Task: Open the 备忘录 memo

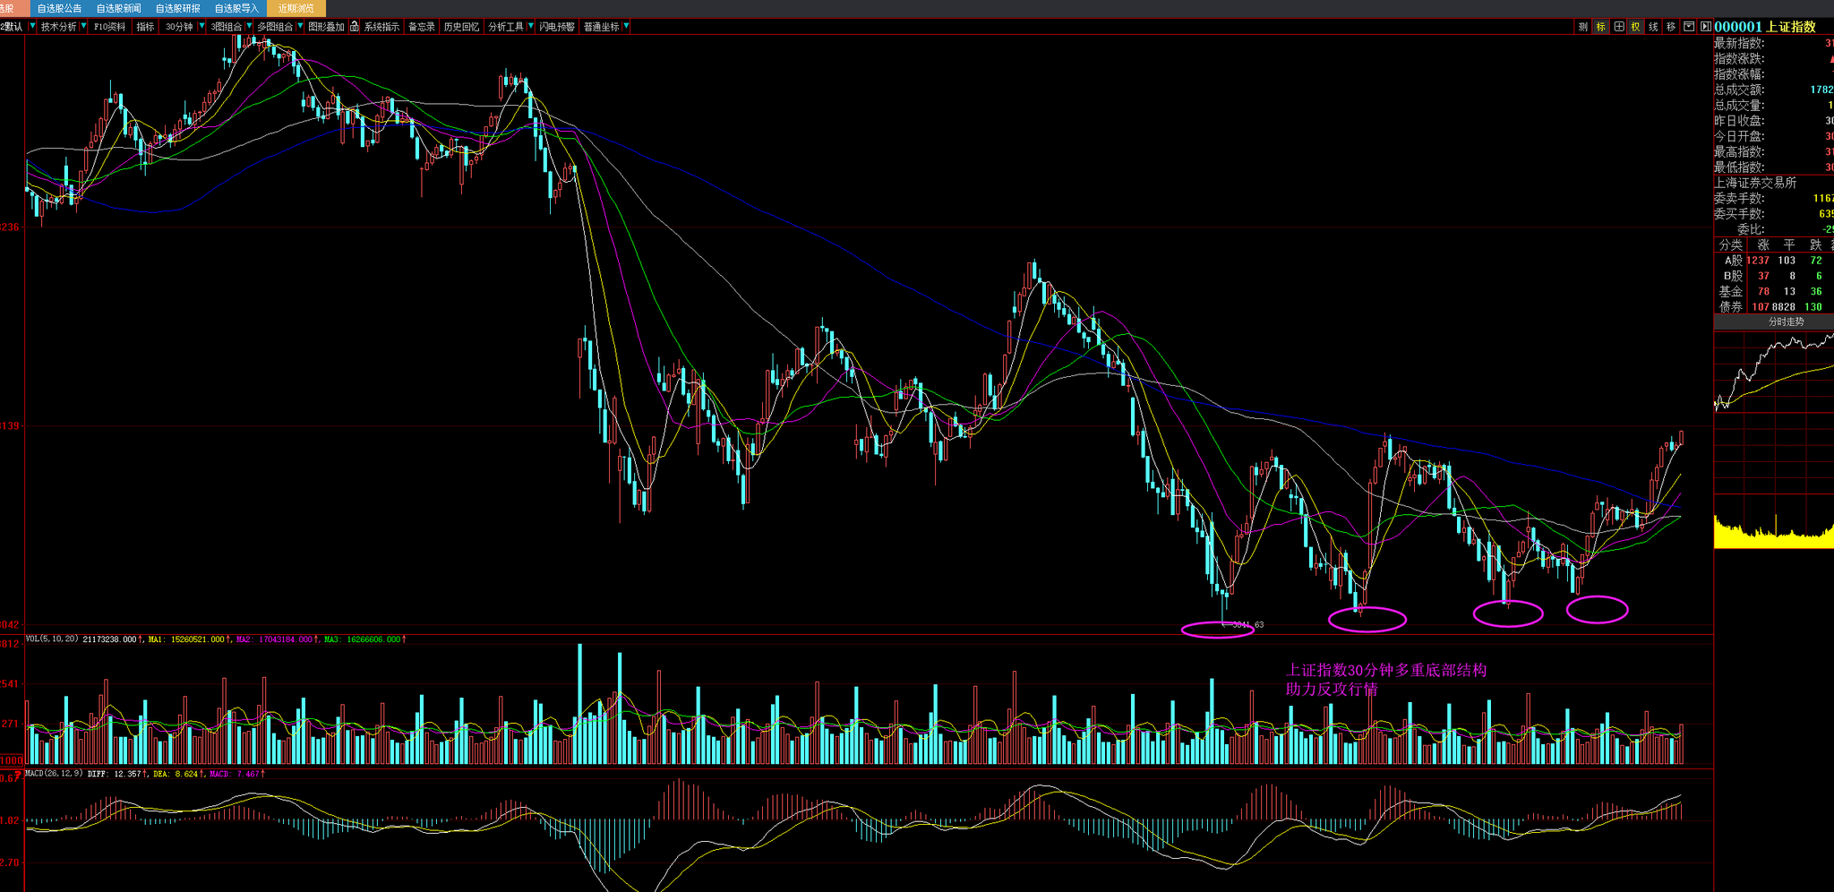Action: [x=422, y=27]
